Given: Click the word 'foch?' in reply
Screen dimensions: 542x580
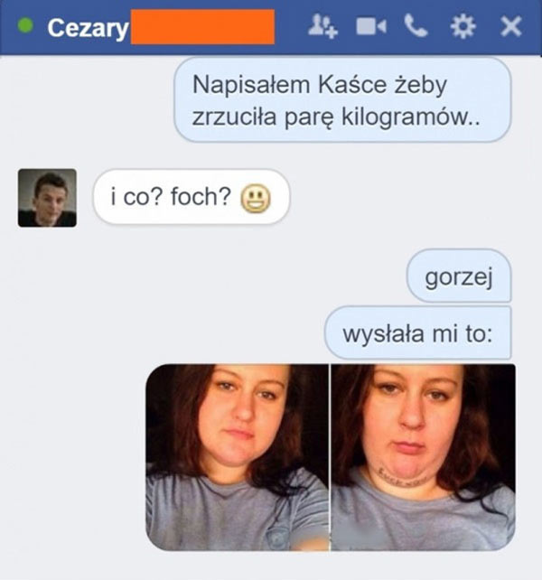Looking at the screenshot, I should click(x=201, y=196).
